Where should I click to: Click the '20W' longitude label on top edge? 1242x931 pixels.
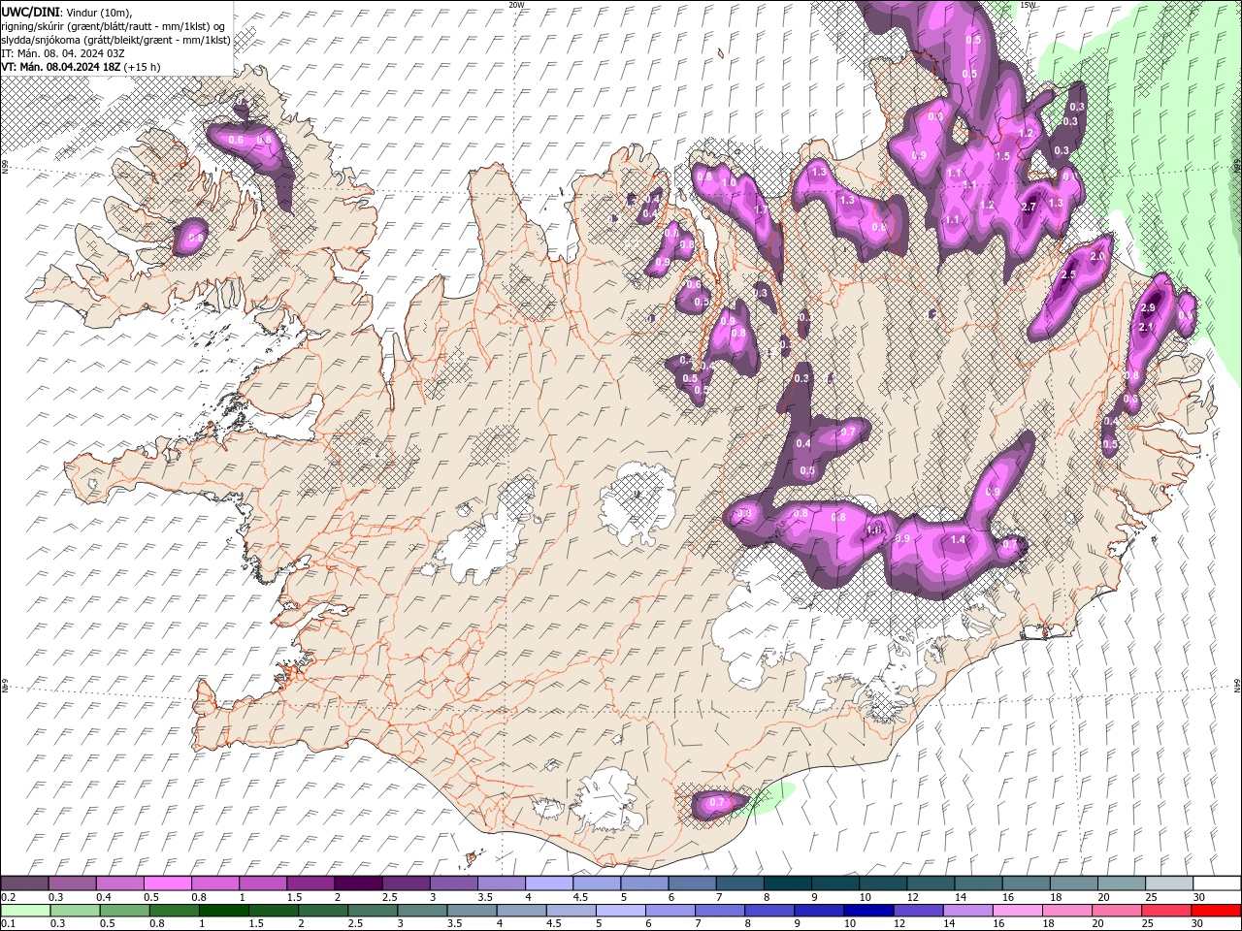516,5
